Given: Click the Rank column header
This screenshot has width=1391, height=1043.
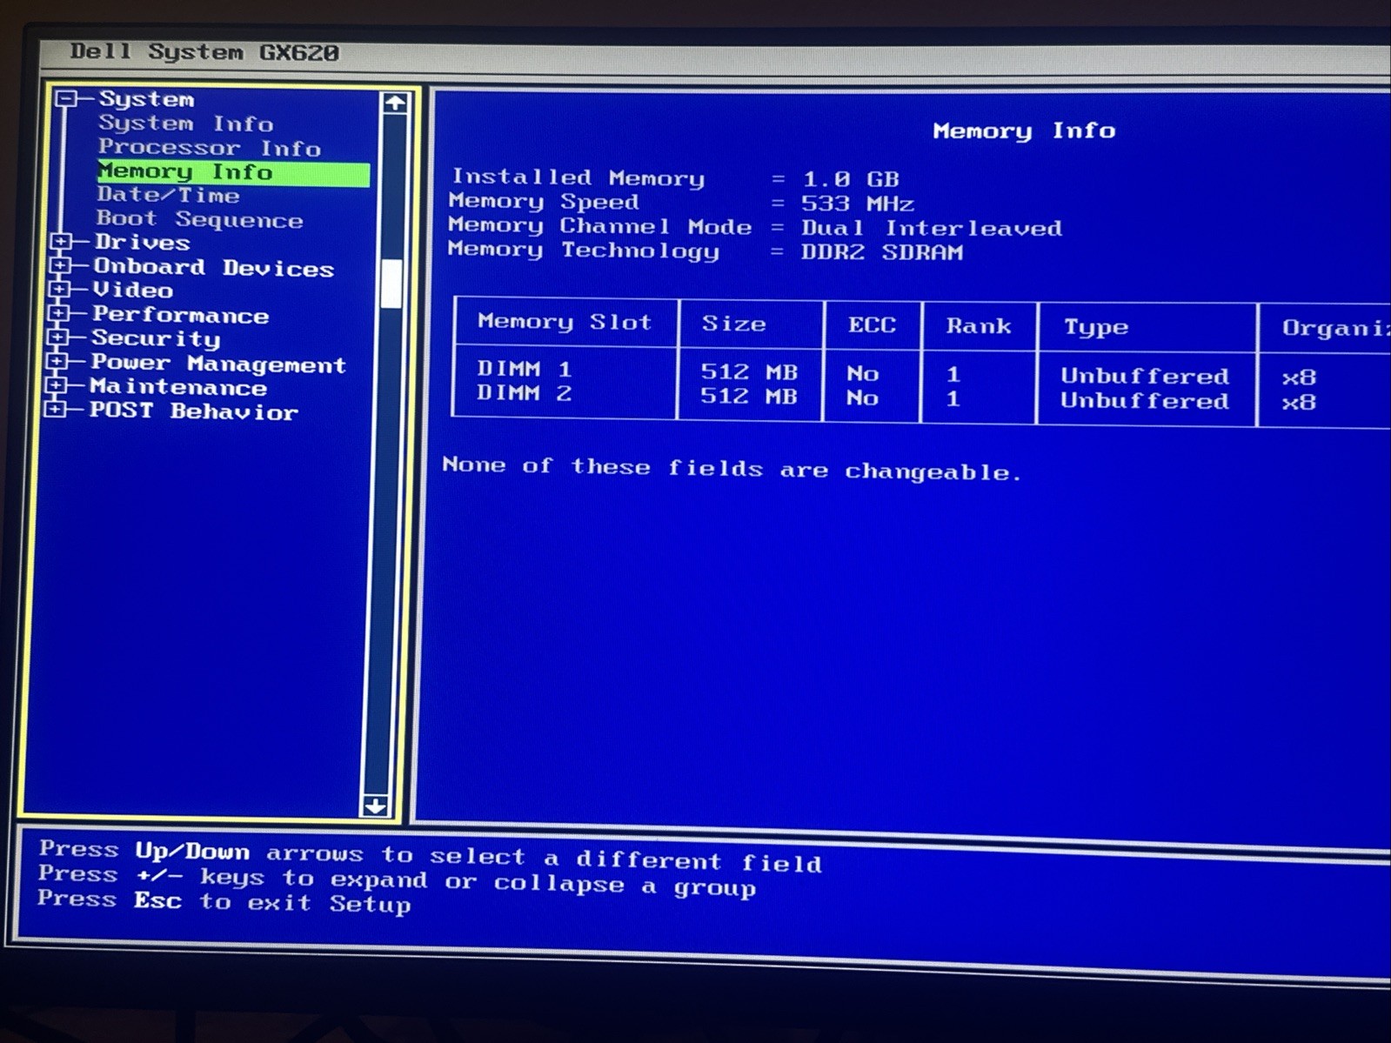Looking at the screenshot, I should click(x=979, y=326).
